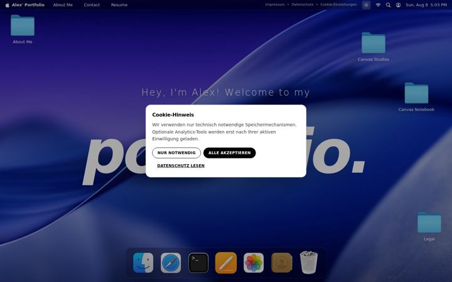Open Cookie-Einstellungen in the menu bar
The height and width of the screenshot is (282, 452).
[338, 4]
